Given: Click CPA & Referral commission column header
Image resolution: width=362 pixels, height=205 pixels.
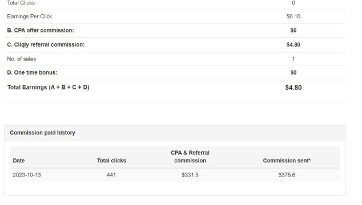Looking at the screenshot, I should point(190,157).
